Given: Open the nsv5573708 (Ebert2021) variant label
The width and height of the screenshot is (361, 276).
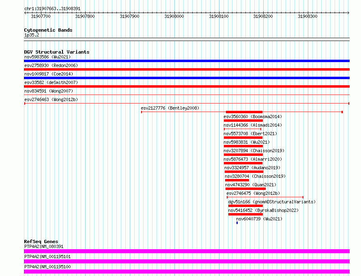Looking at the screenshot, I should coord(250,134).
